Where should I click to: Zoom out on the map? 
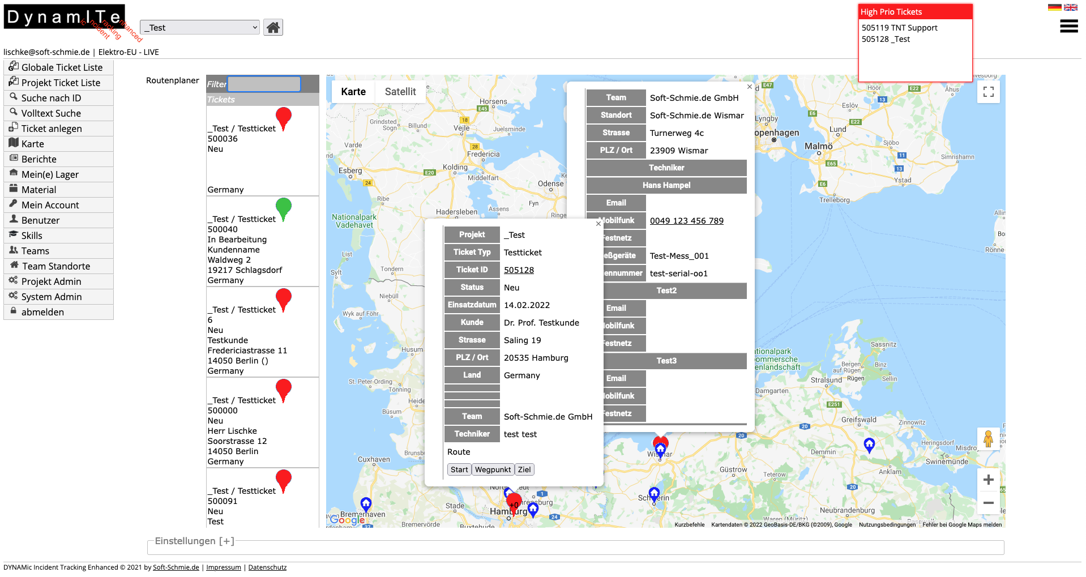[988, 503]
